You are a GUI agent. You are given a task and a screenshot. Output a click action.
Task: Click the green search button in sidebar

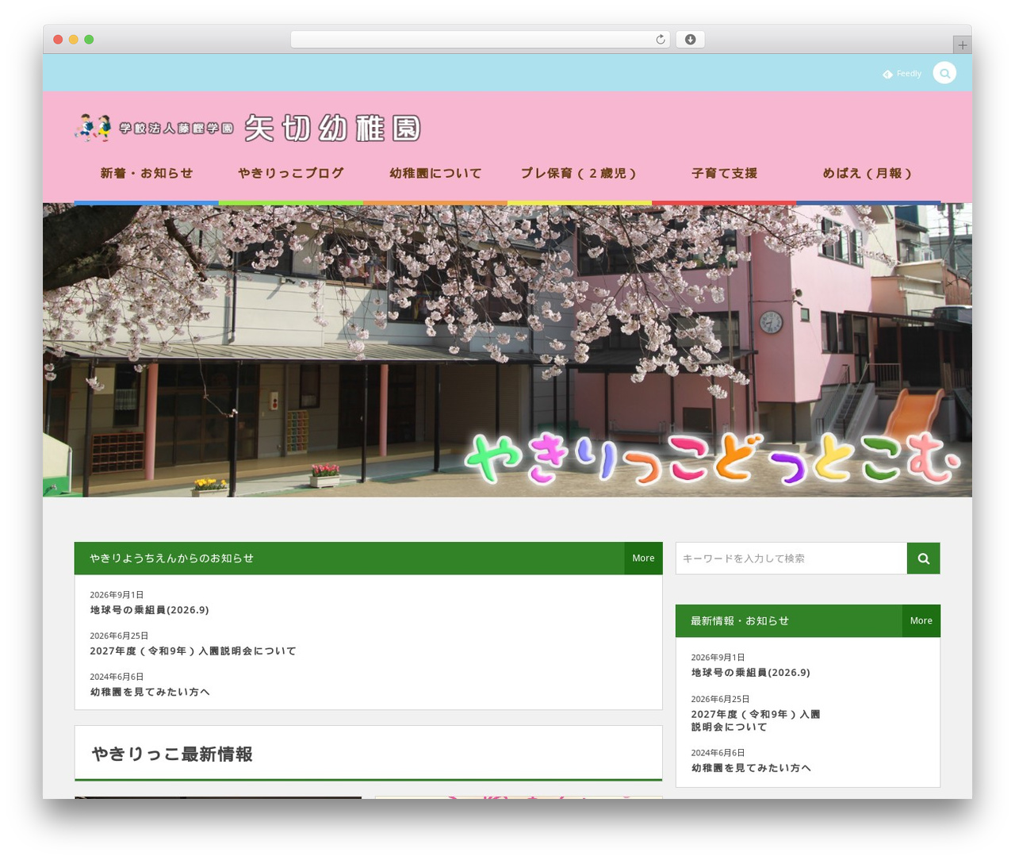[x=924, y=559]
